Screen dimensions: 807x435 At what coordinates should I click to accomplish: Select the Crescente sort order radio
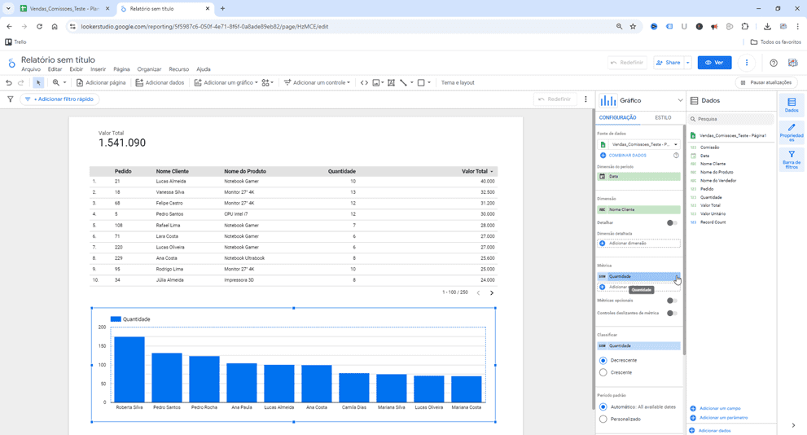(x=603, y=372)
